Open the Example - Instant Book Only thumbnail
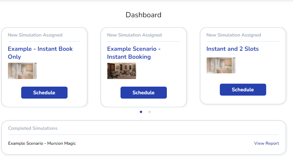This screenshot has width=293, height=160. point(22,71)
